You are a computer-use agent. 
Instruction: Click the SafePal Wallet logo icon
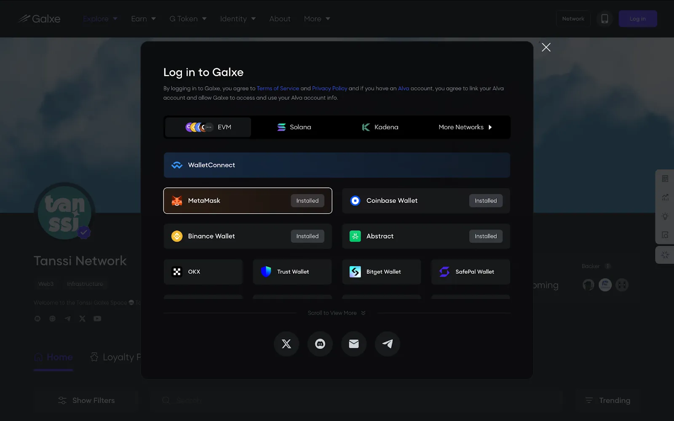[x=444, y=272]
